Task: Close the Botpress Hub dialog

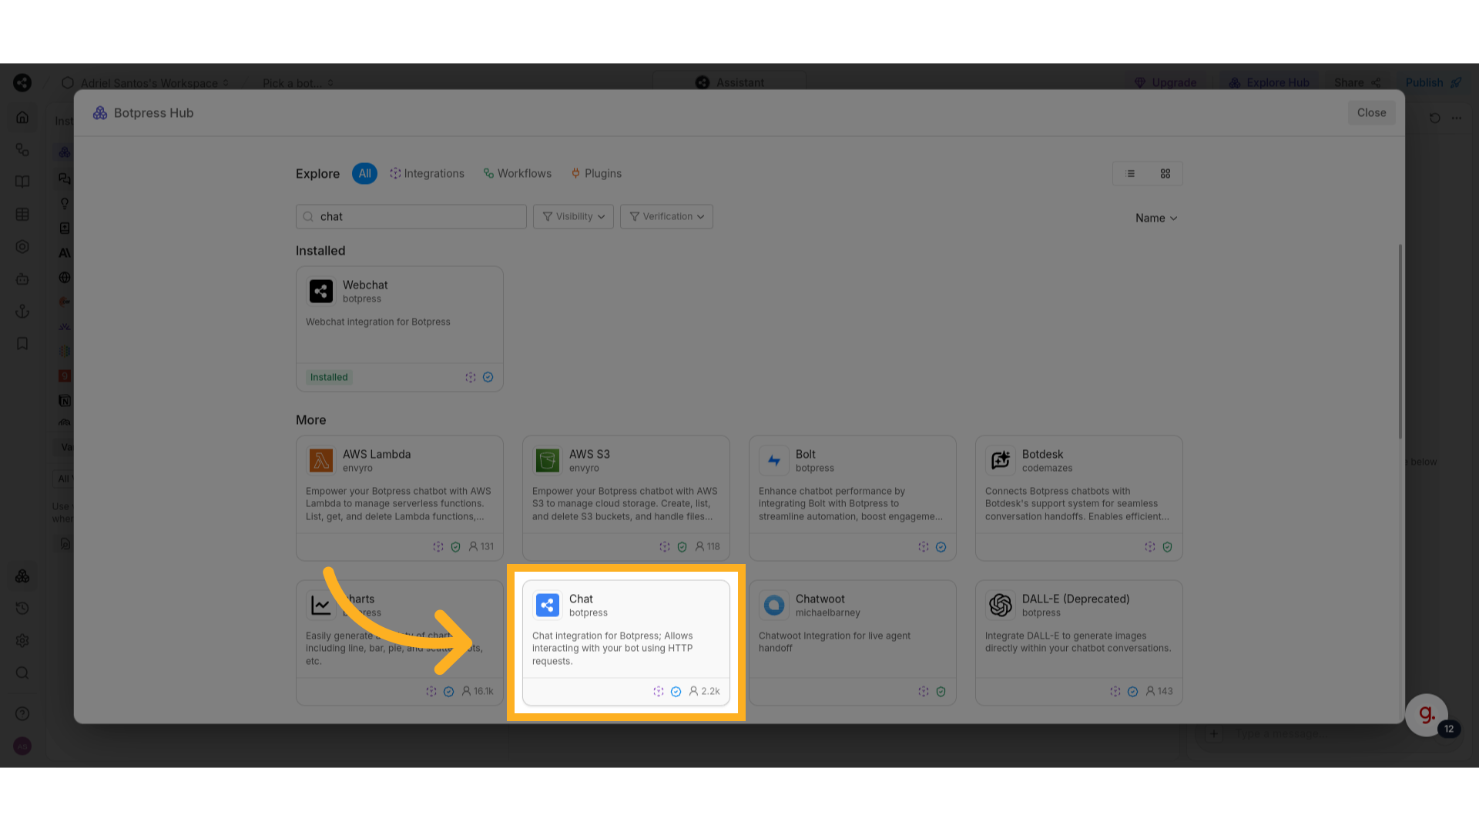Action: [1371, 112]
